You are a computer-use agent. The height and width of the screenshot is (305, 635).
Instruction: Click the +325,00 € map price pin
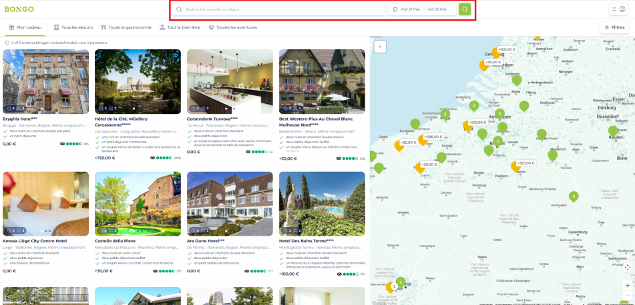click(525, 163)
